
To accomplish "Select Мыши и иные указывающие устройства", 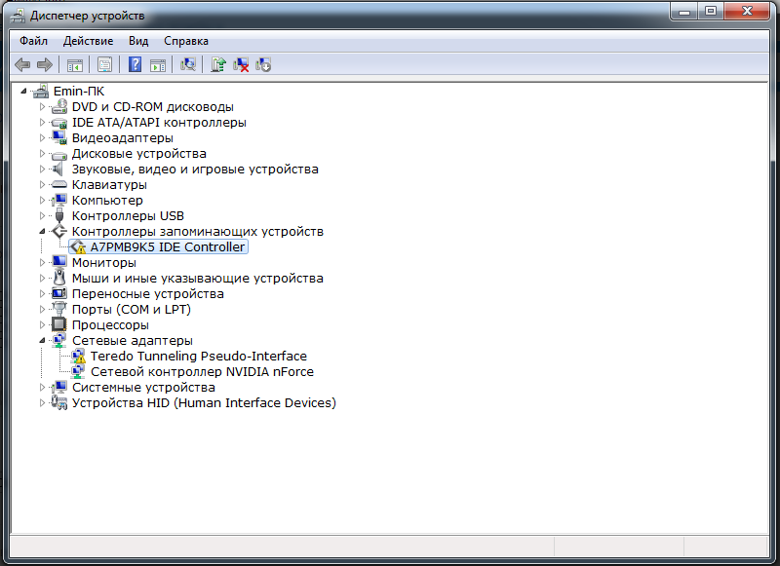I will (x=198, y=279).
